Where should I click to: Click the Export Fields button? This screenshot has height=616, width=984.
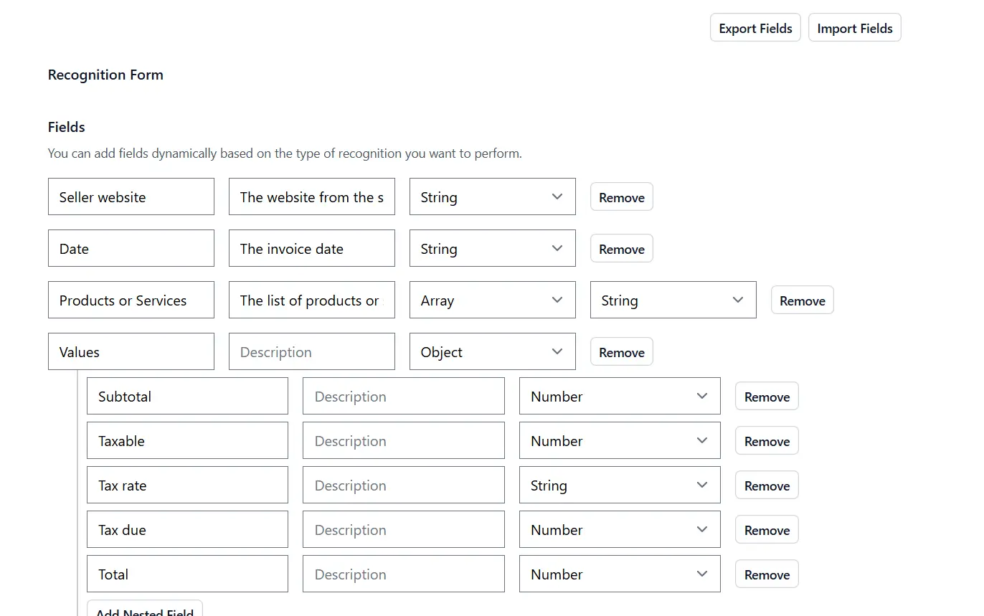pos(754,27)
